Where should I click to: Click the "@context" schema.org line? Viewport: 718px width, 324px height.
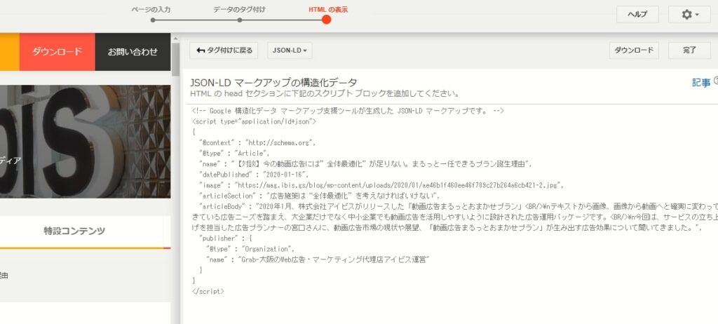(x=257, y=142)
